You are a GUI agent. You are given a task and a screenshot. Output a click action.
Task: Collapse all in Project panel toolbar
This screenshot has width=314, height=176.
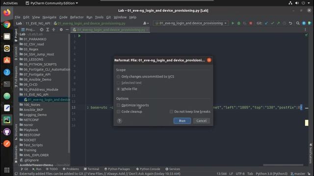click(x=53, y=29)
